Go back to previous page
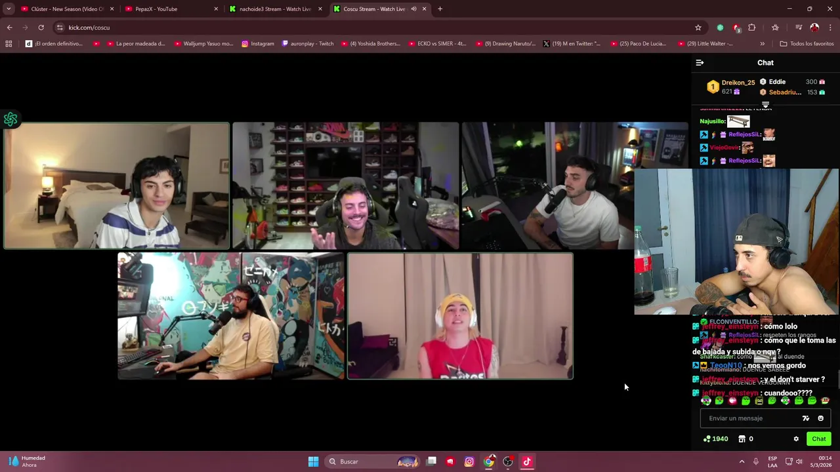 pos(9,28)
